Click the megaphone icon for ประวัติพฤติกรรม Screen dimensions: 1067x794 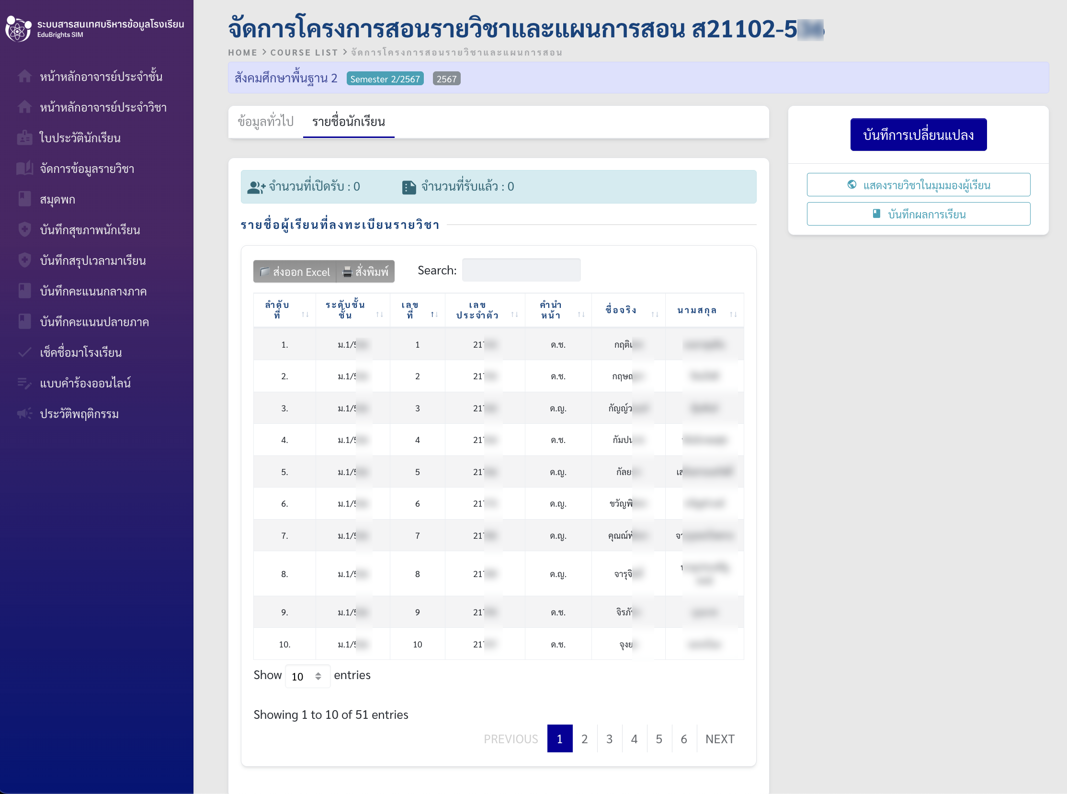[24, 414]
